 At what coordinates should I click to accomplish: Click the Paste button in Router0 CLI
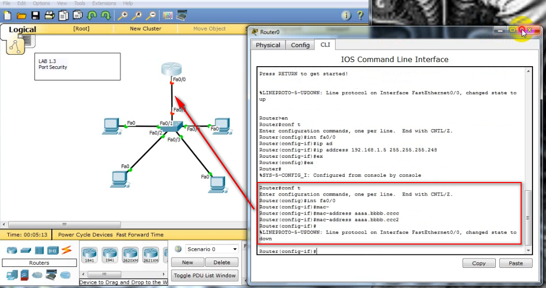pyautogui.click(x=516, y=263)
